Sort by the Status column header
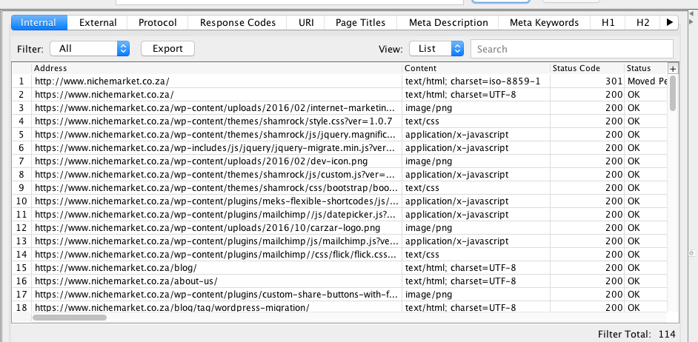The height and width of the screenshot is (342, 698). [x=646, y=69]
